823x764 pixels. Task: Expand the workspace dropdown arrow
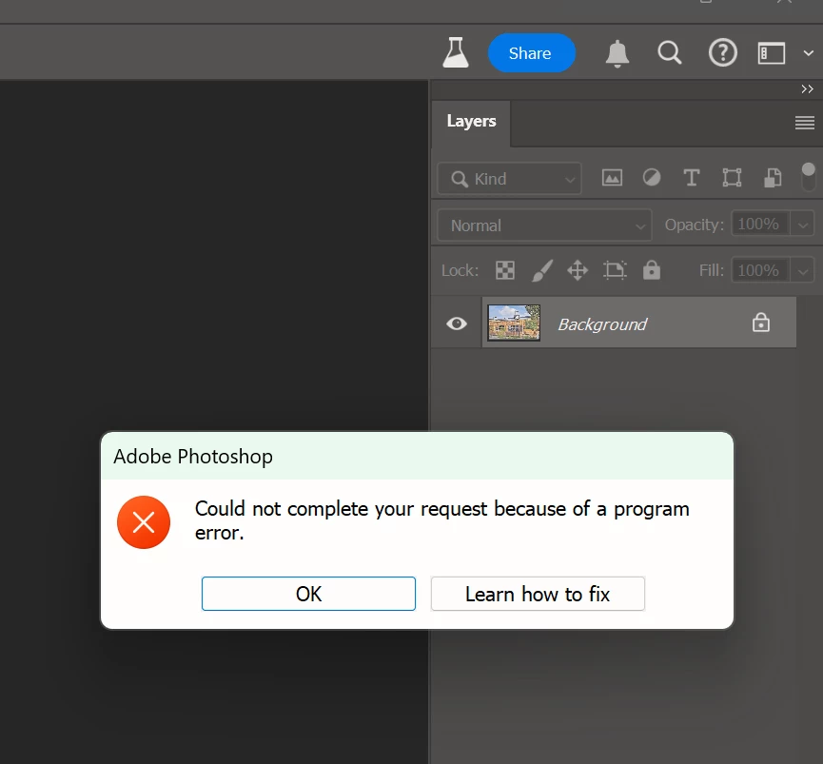(x=809, y=53)
